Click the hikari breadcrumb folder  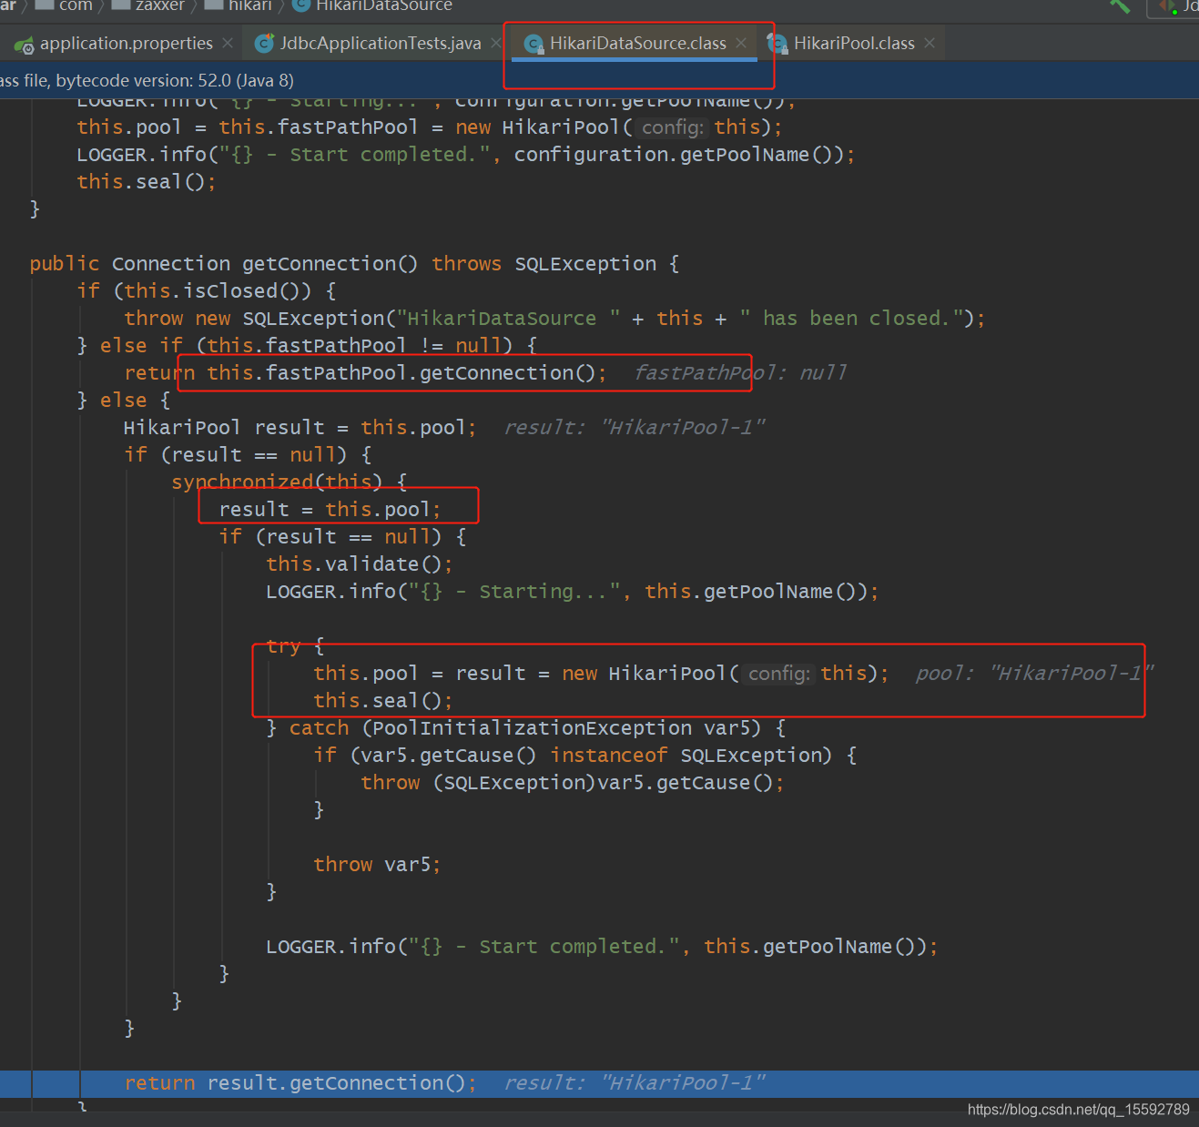pyautogui.click(x=239, y=5)
